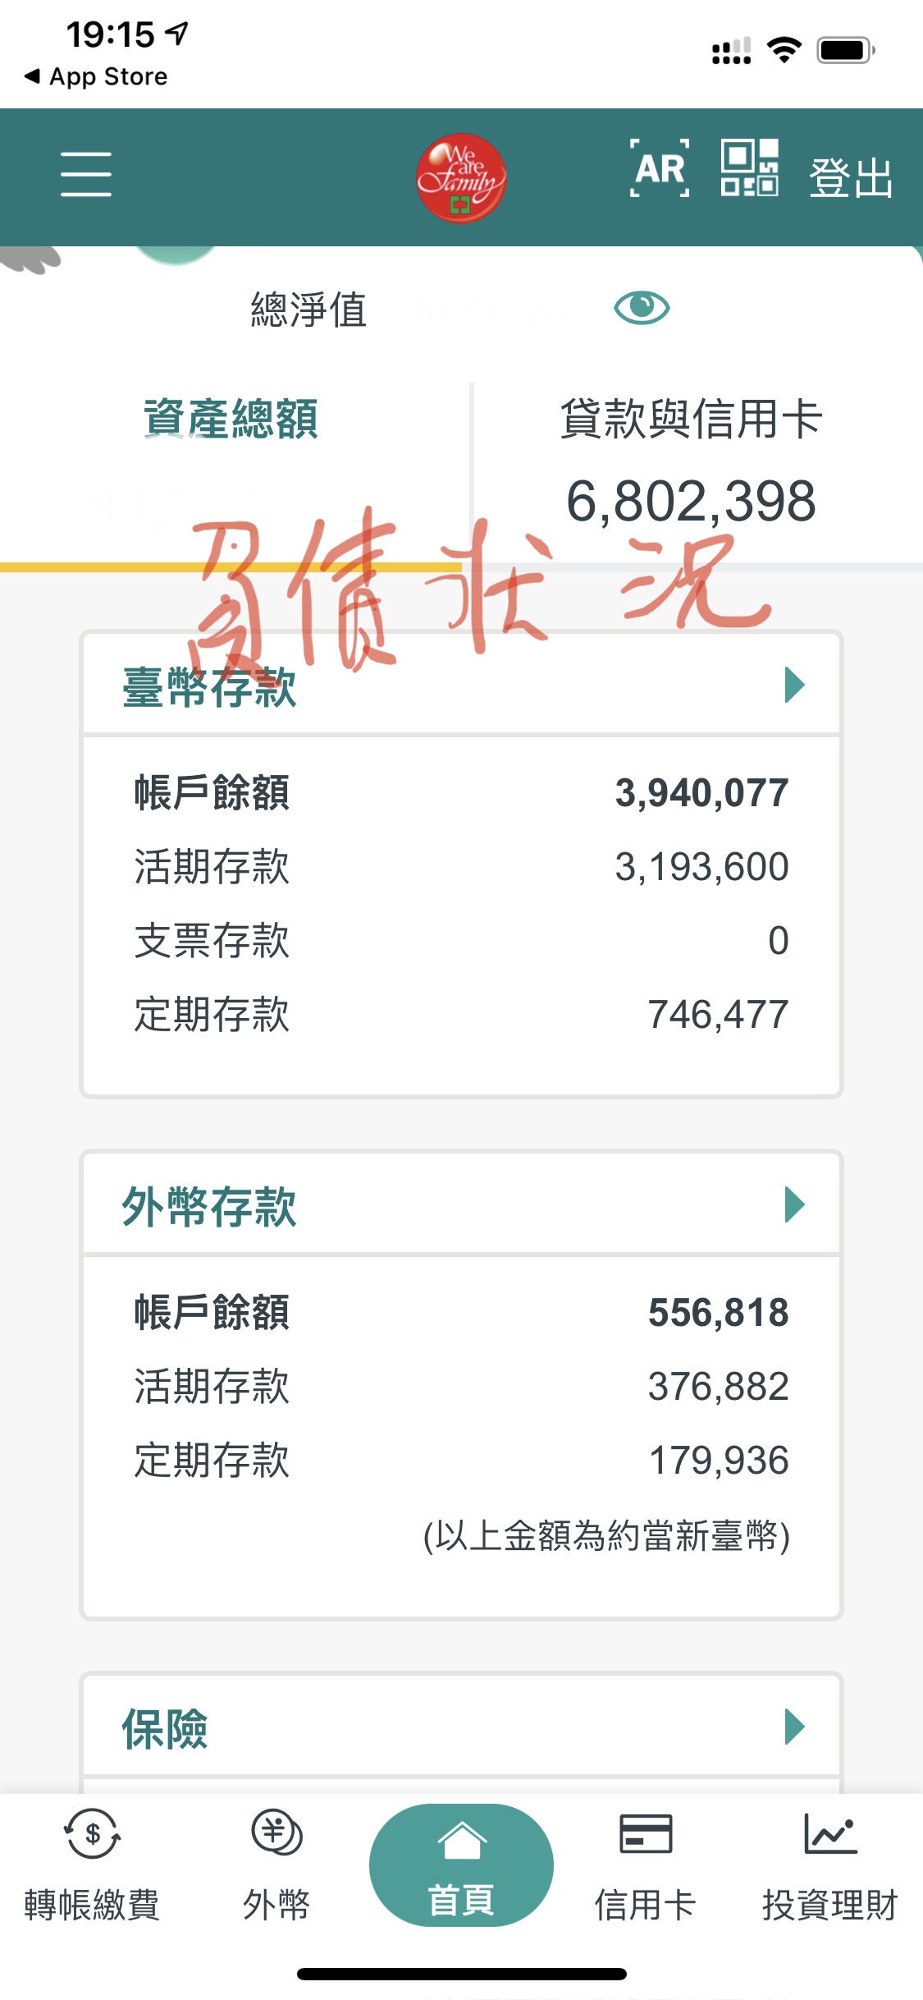
Task: Open the QR code scanner
Action: pyautogui.click(x=749, y=168)
